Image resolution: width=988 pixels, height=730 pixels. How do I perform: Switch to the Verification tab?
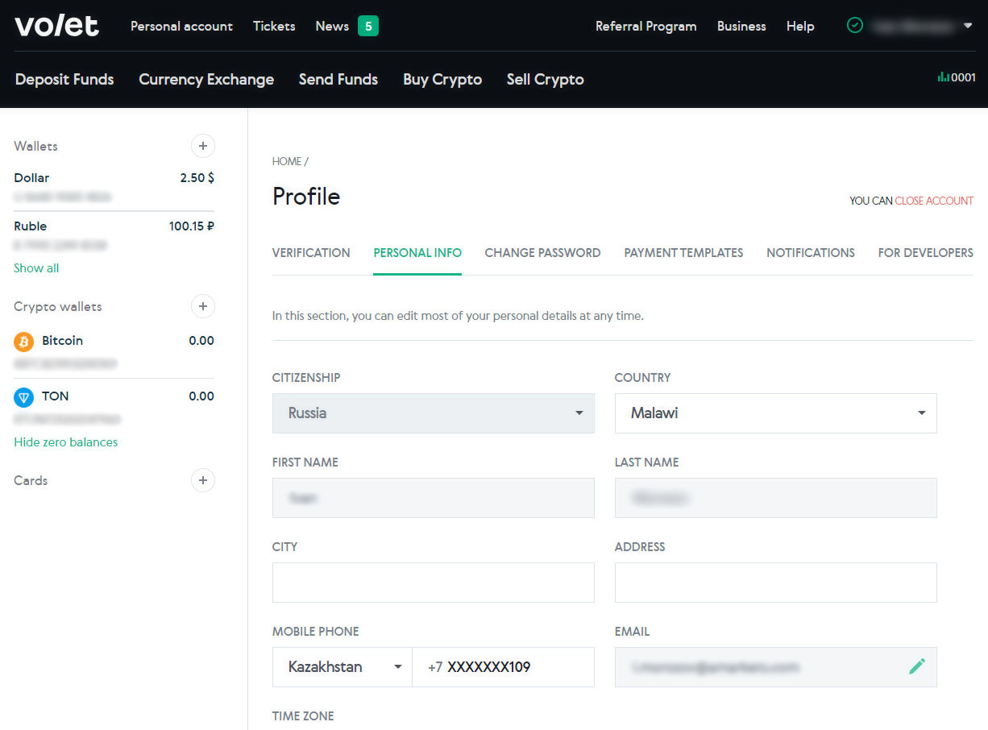point(311,253)
